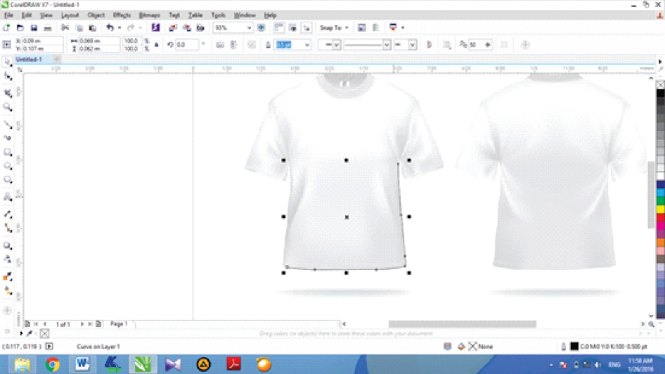Image resolution: width=665 pixels, height=374 pixels.
Task: Open Adobe Acrobat from the taskbar
Action: point(234,364)
